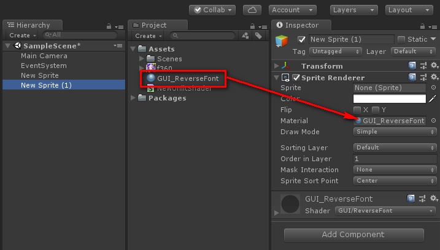This screenshot has height=250, width=440.
Task: Open the Draw Mode dropdown
Action: click(395, 132)
